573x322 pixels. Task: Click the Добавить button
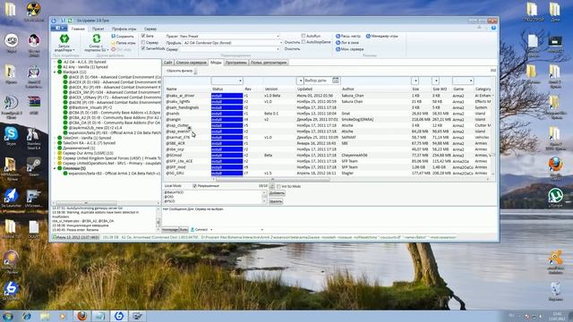(277, 193)
